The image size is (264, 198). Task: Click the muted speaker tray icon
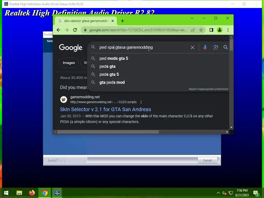[x=224, y=193]
